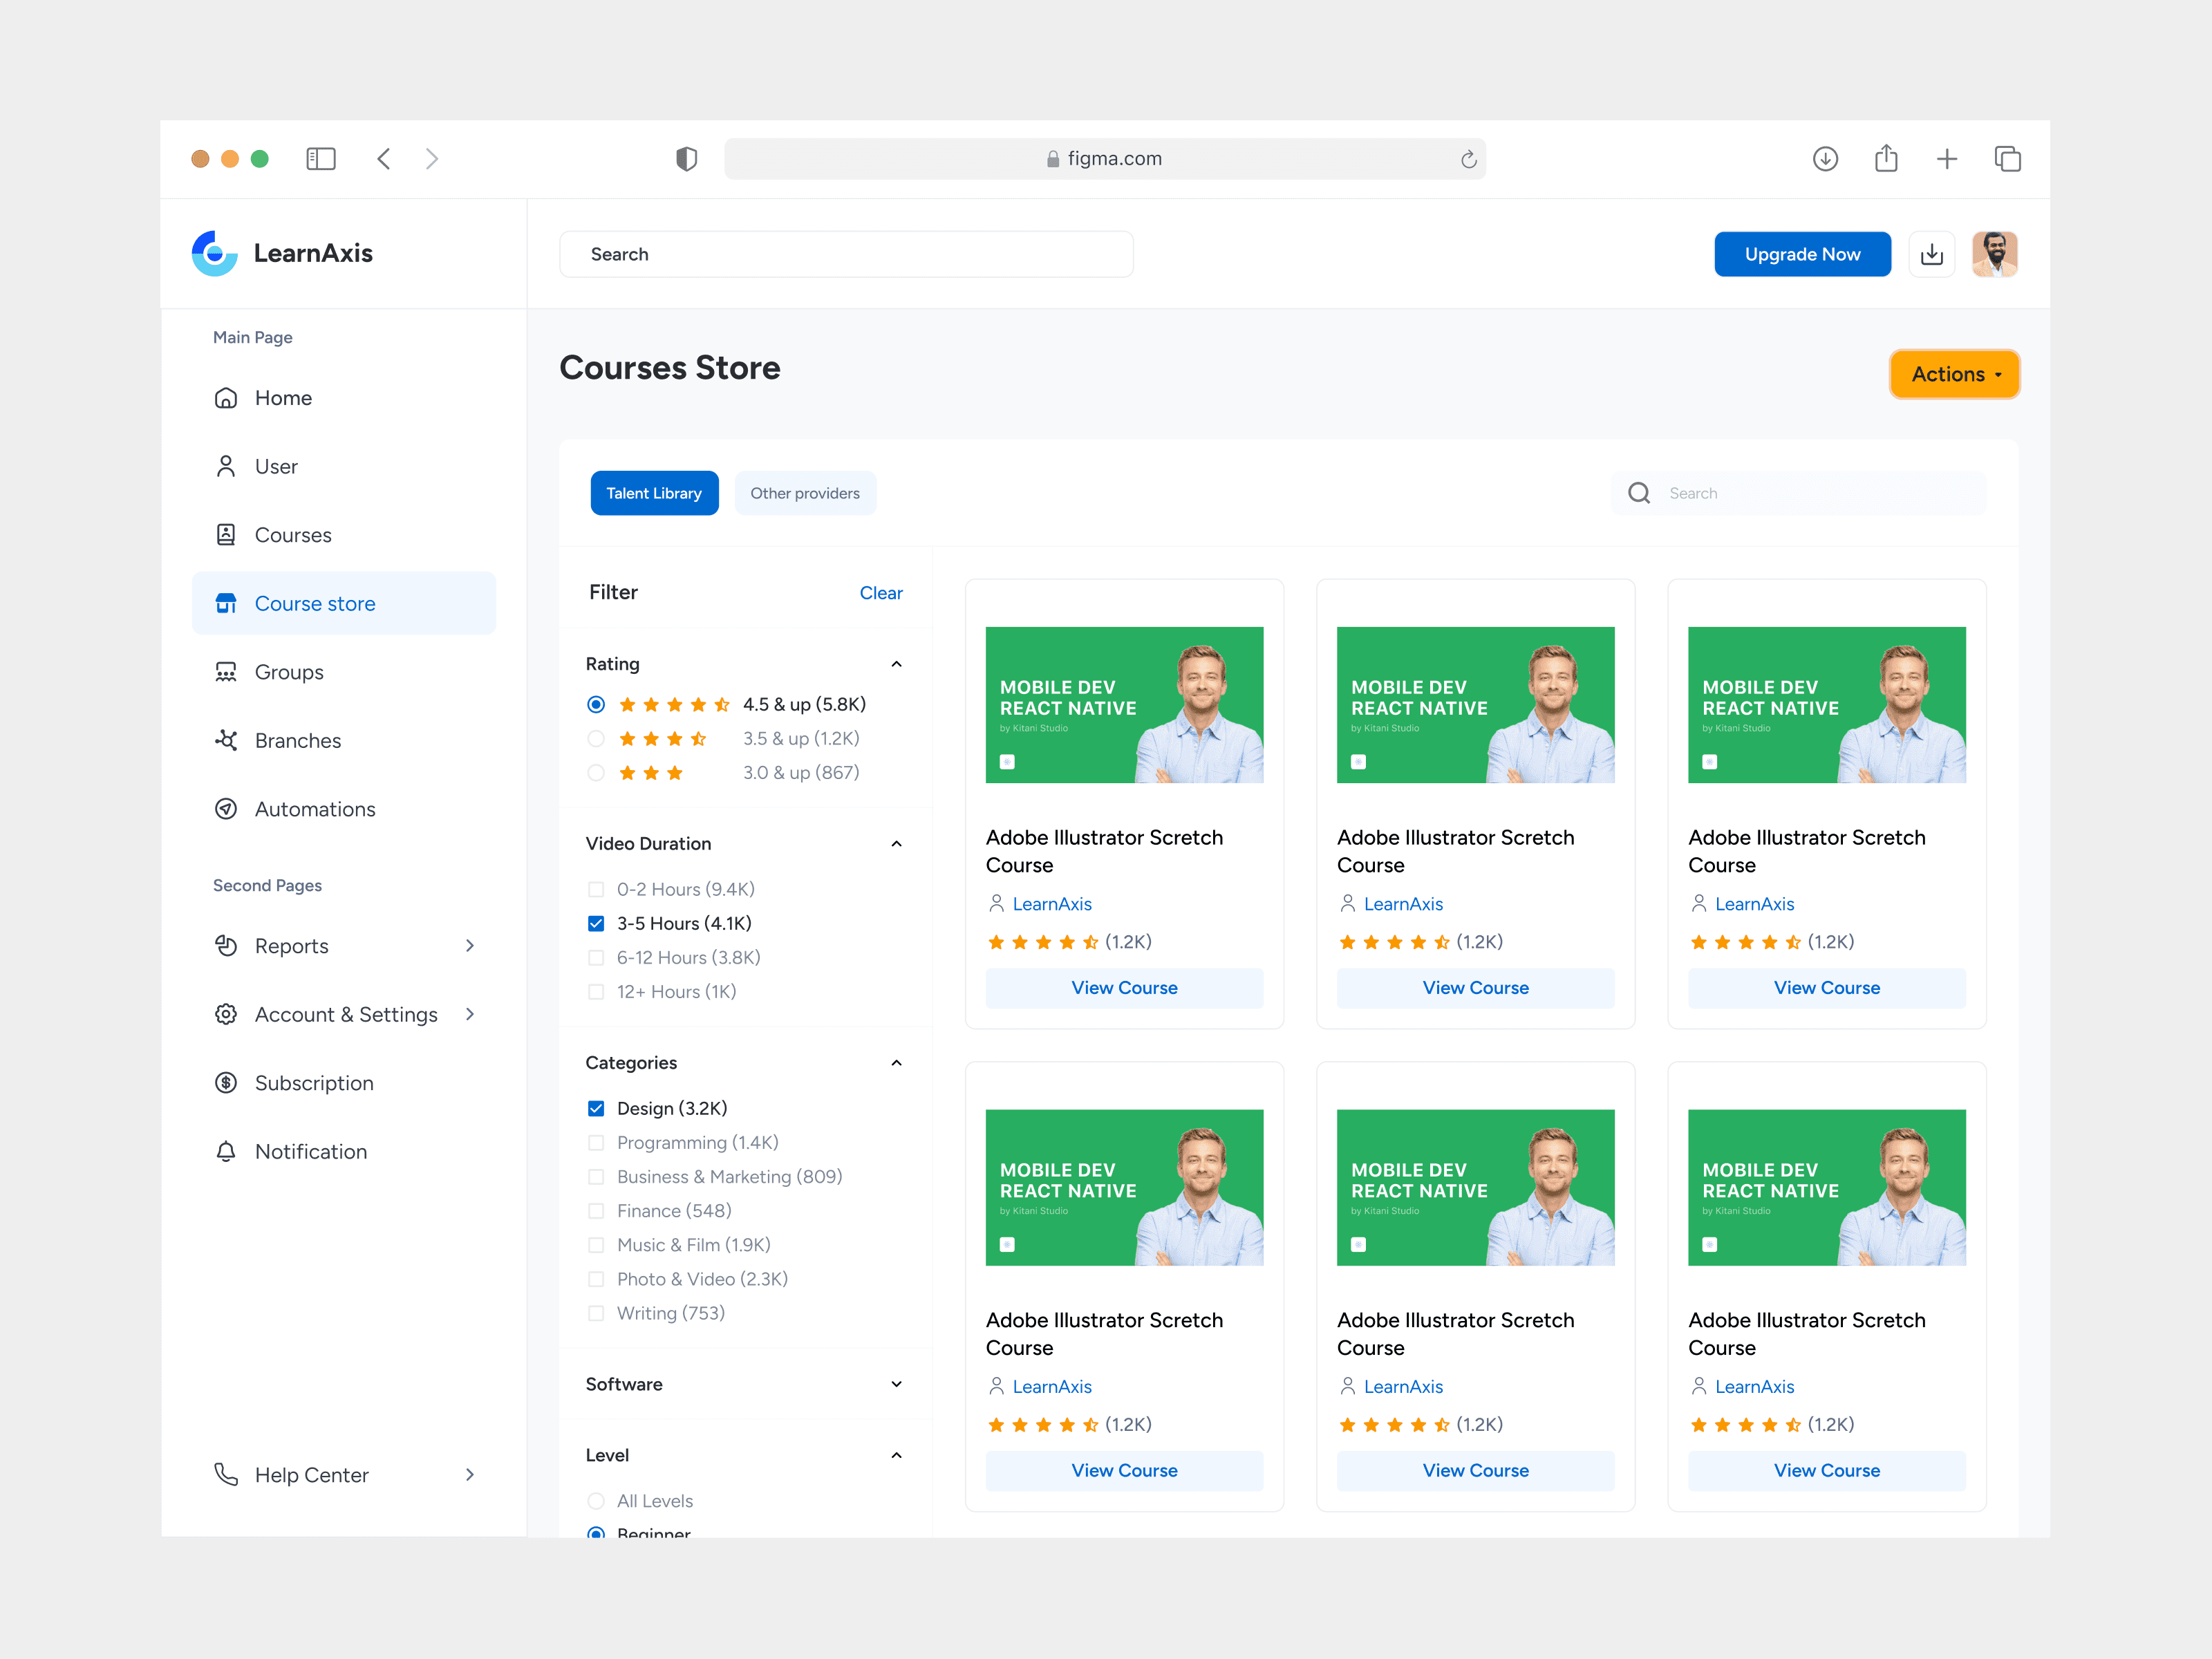Viewport: 2212px width, 1659px height.
Task: Click the top Search input field
Action: pyautogui.click(x=846, y=254)
